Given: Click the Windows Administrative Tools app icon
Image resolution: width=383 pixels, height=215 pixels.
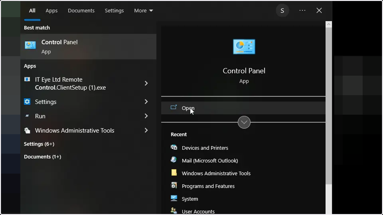Looking at the screenshot, I should coord(27,130).
